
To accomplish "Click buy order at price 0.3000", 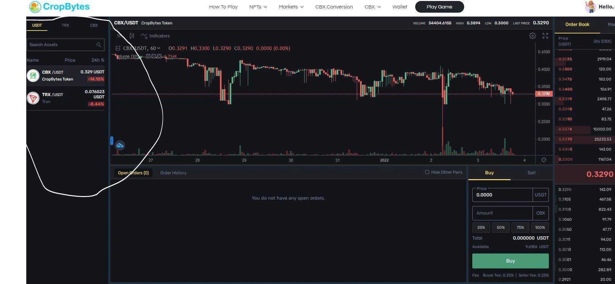I will click(585, 270).
